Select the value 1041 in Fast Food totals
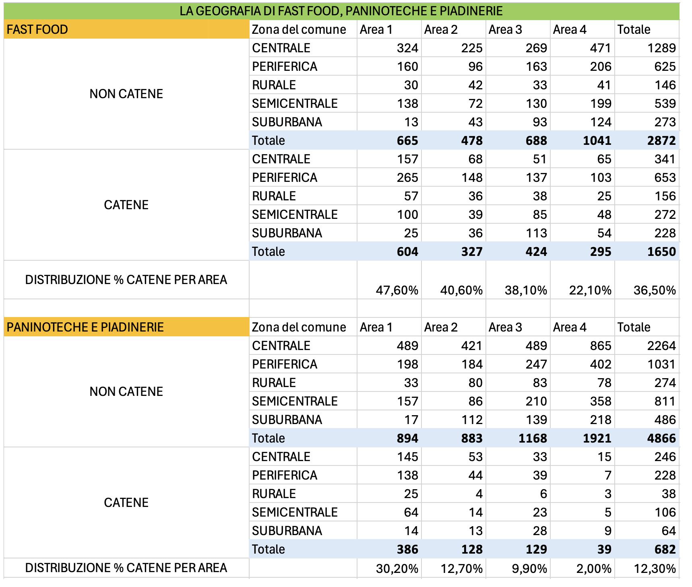Screen dimensions: 692x587 click(x=583, y=140)
